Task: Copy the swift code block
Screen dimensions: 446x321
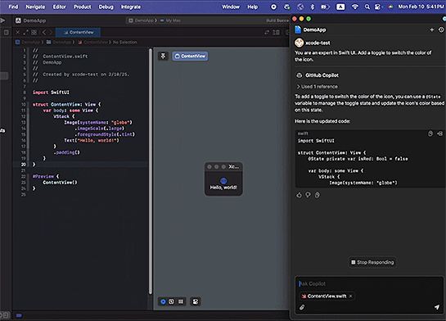Action: pos(430,133)
